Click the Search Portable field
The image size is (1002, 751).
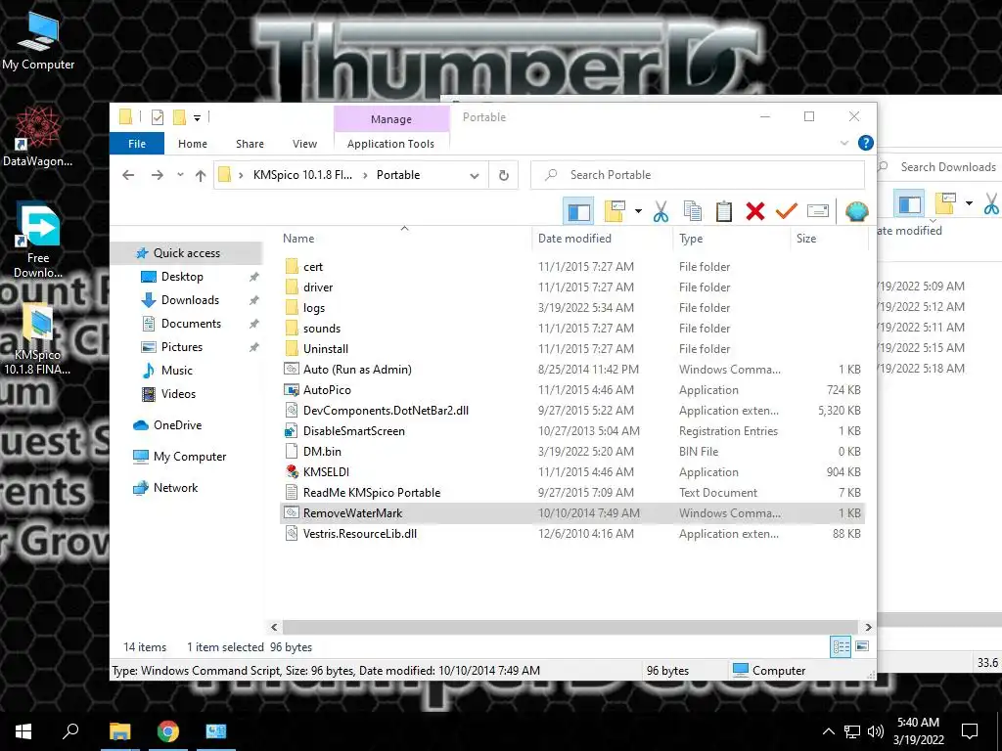tap(697, 175)
